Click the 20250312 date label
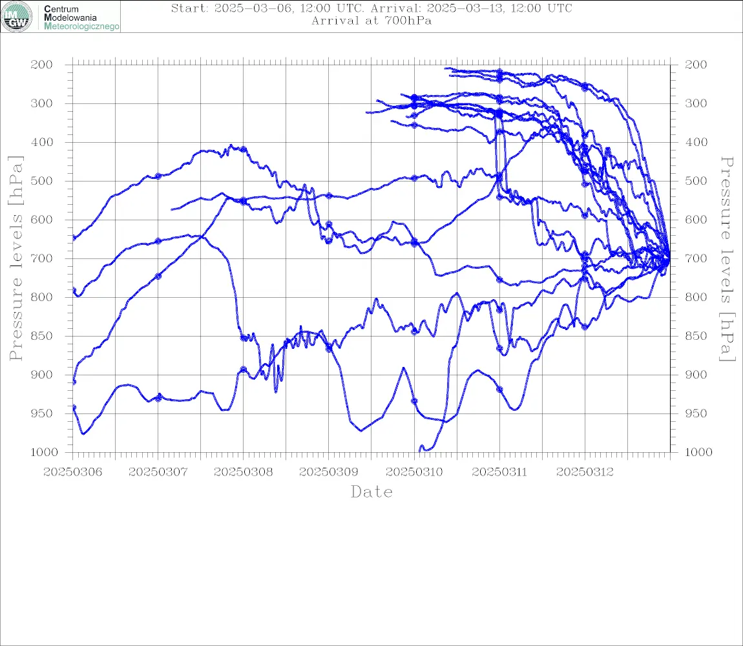The width and height of the screenshot is (743, 646). 585,472
